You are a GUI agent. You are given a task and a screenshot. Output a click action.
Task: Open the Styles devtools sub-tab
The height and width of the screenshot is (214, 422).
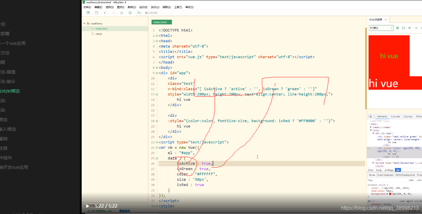pyautogui.click(x=372, y=175)
